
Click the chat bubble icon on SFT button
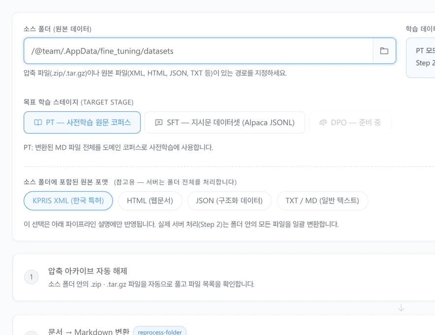click(158, 123)
